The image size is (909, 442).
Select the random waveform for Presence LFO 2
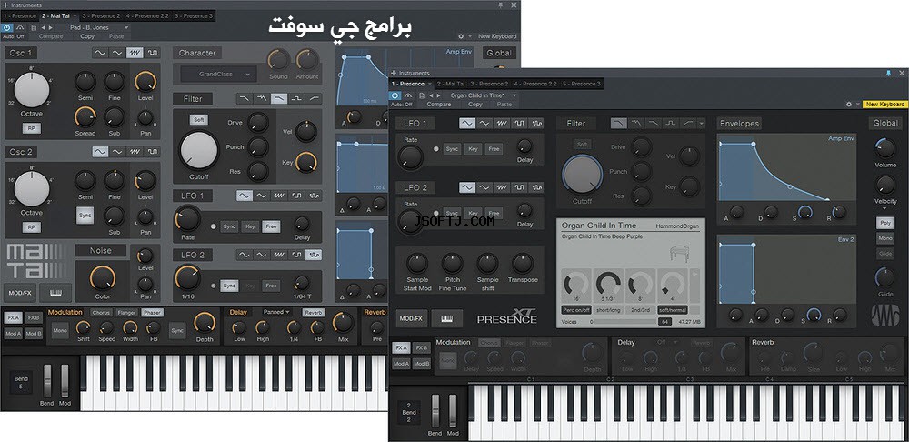tap(537, 187)
